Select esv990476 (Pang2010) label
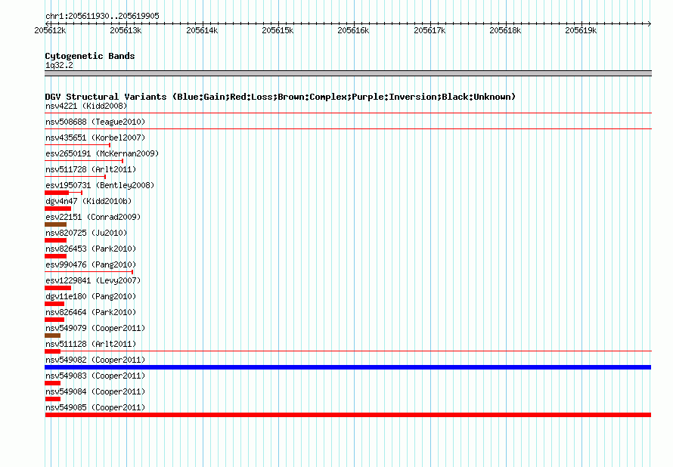 pos(91,264)
